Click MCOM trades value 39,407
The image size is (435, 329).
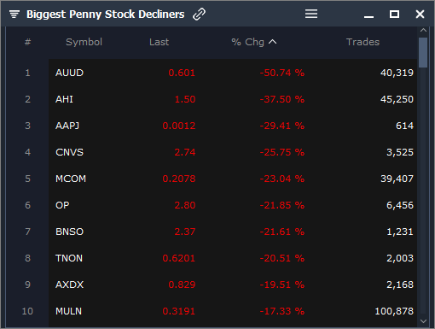pyautogui.click(x=397, y=179)
